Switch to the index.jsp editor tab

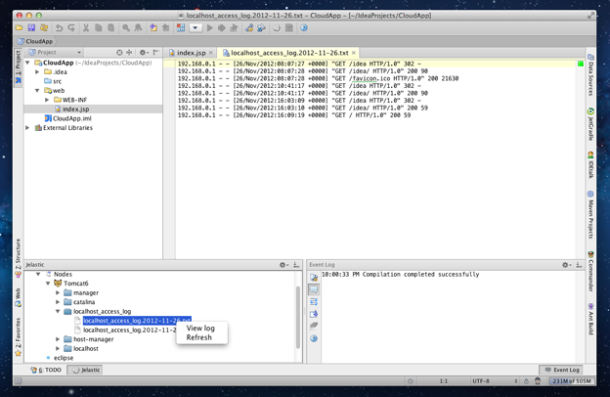[191, 53]
